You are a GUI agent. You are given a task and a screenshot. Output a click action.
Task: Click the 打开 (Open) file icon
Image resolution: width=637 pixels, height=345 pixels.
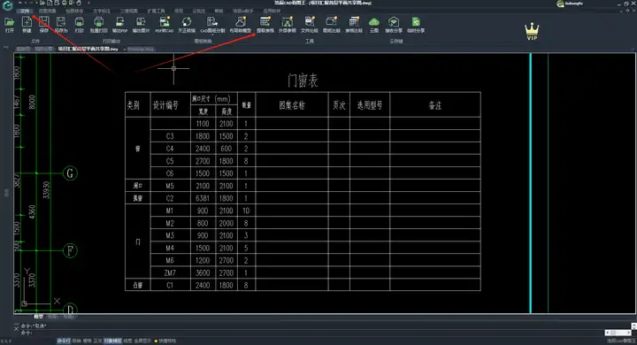[x=9, y=25]
